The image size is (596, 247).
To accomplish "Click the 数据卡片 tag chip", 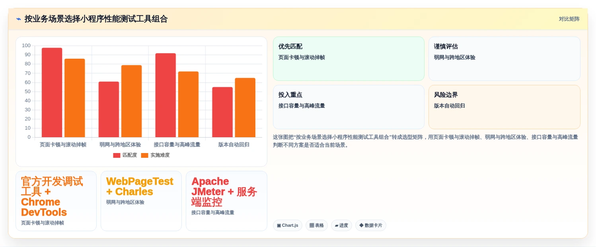I will click(371, 226).
